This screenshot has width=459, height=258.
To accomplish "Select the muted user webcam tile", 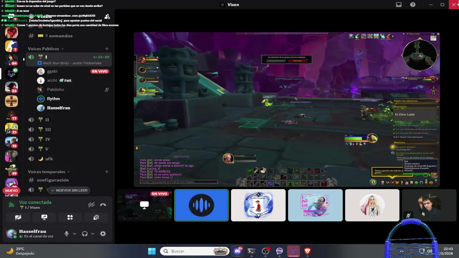I will click(x=429, y=205).
